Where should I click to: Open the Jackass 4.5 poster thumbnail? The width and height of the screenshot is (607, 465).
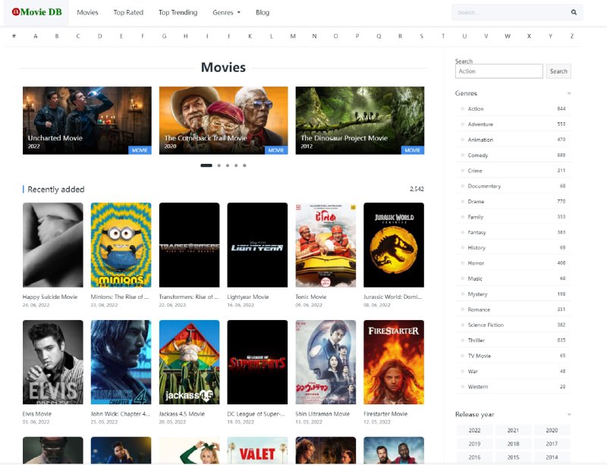pos(189,362)
